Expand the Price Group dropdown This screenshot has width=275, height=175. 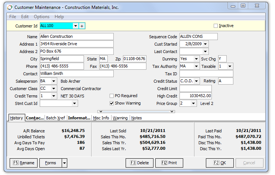(193, 103)
